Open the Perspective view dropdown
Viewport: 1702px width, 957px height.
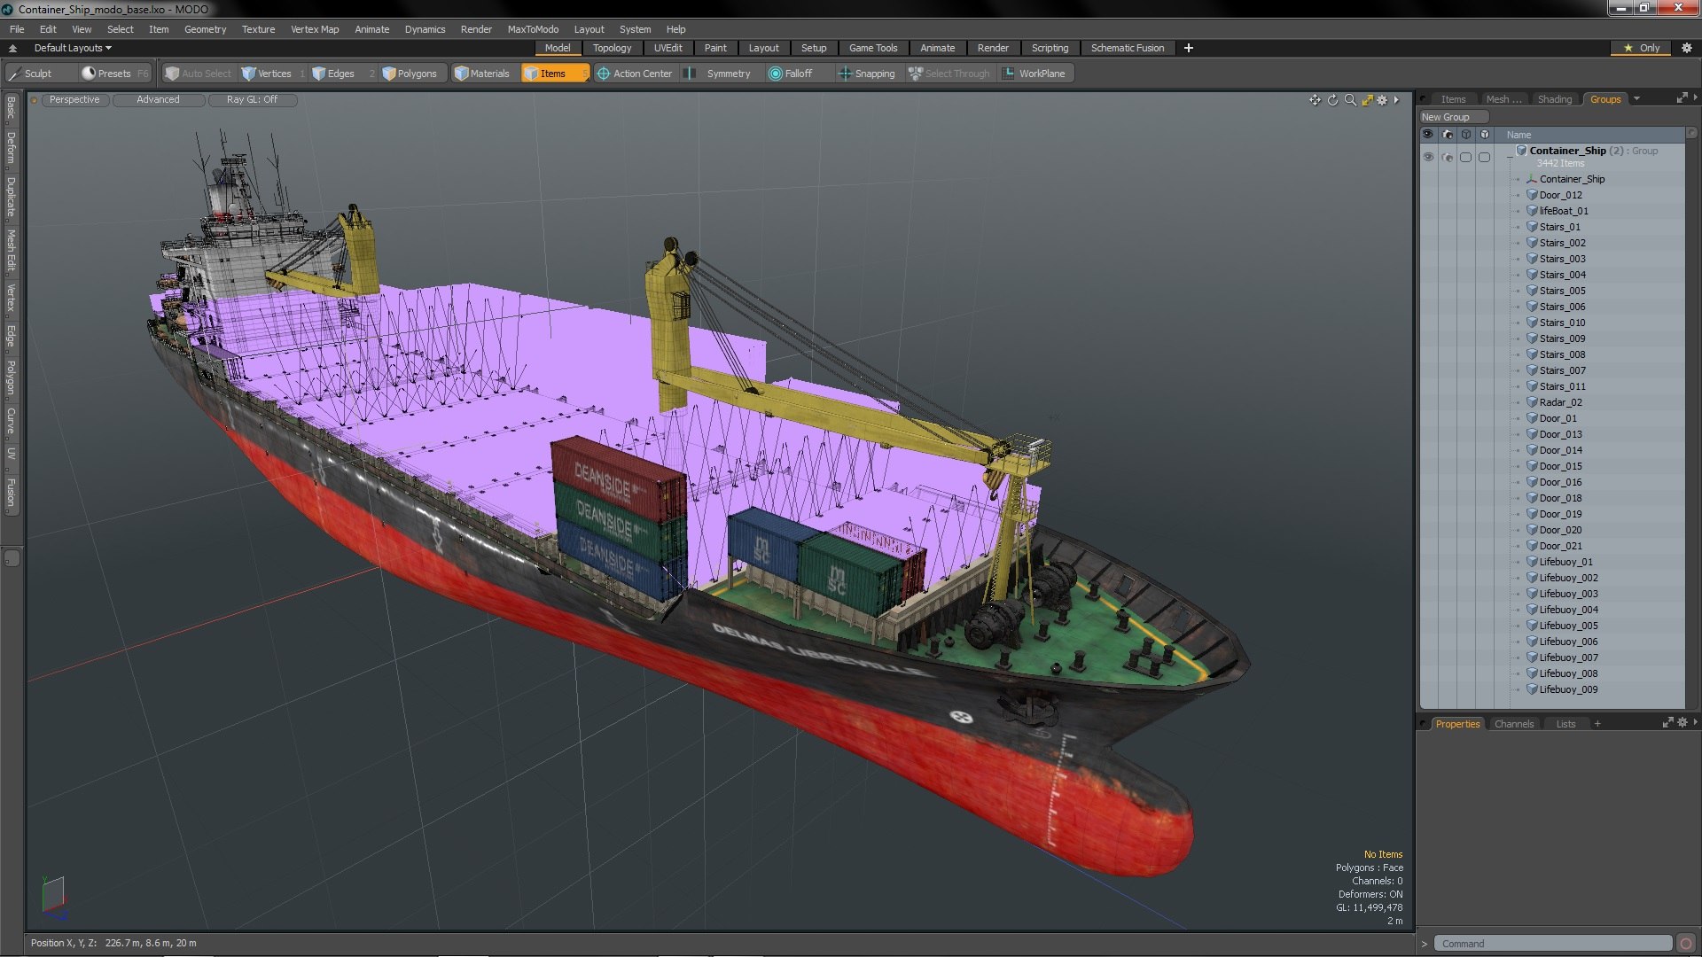(x=74, y=99)
